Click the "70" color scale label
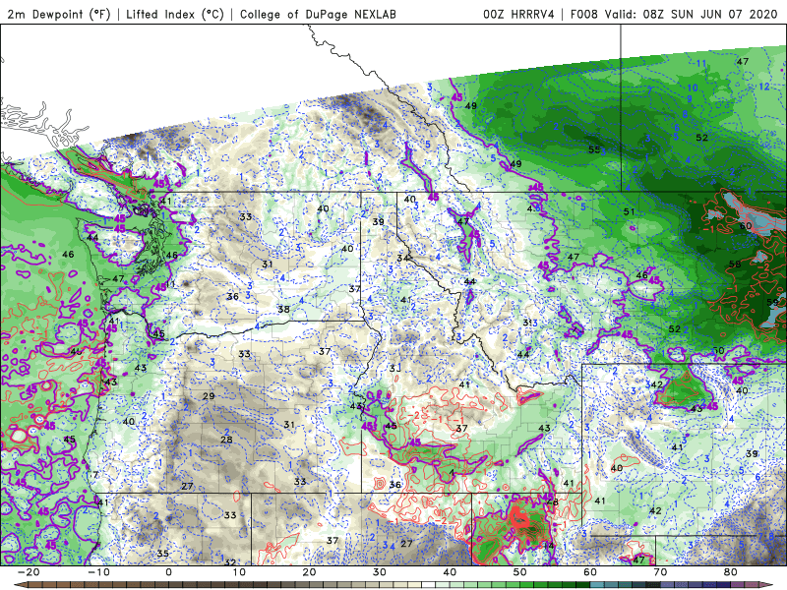This screenshot has width=787, height=590. tap(660, 572)
